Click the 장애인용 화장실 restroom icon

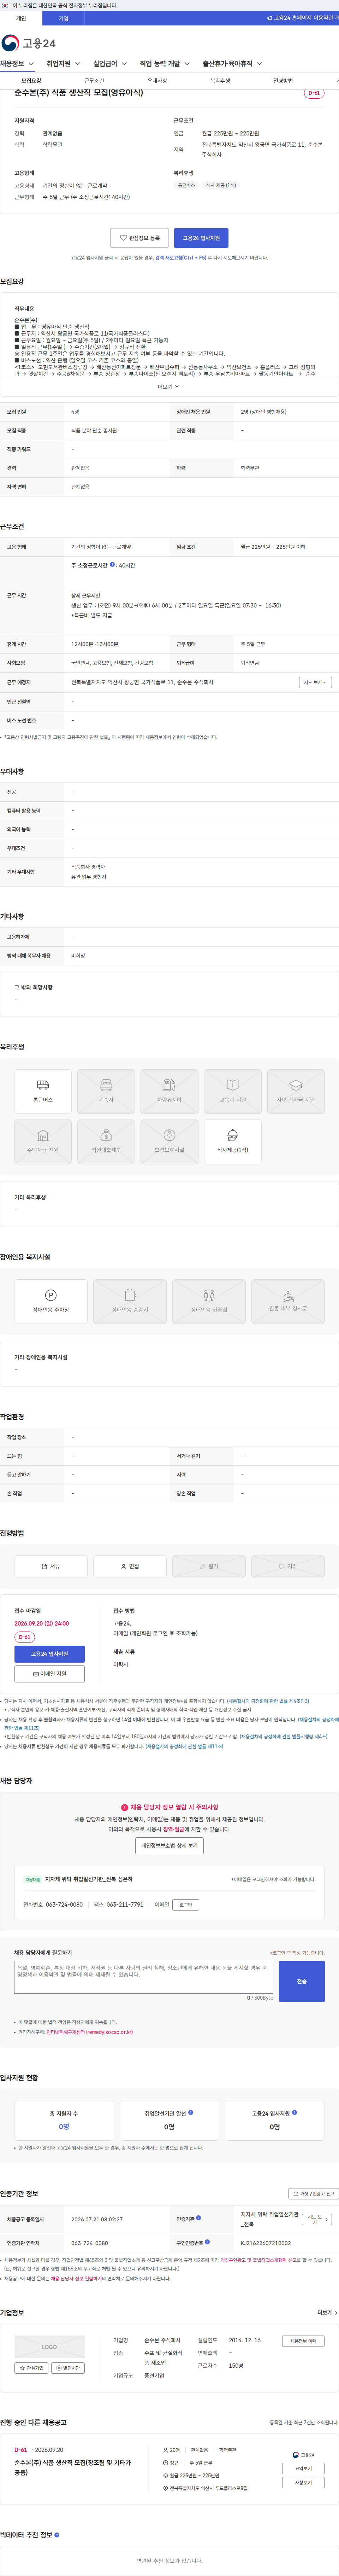coord(209,1301)
